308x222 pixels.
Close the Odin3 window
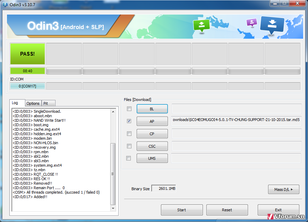click(297, 3)
